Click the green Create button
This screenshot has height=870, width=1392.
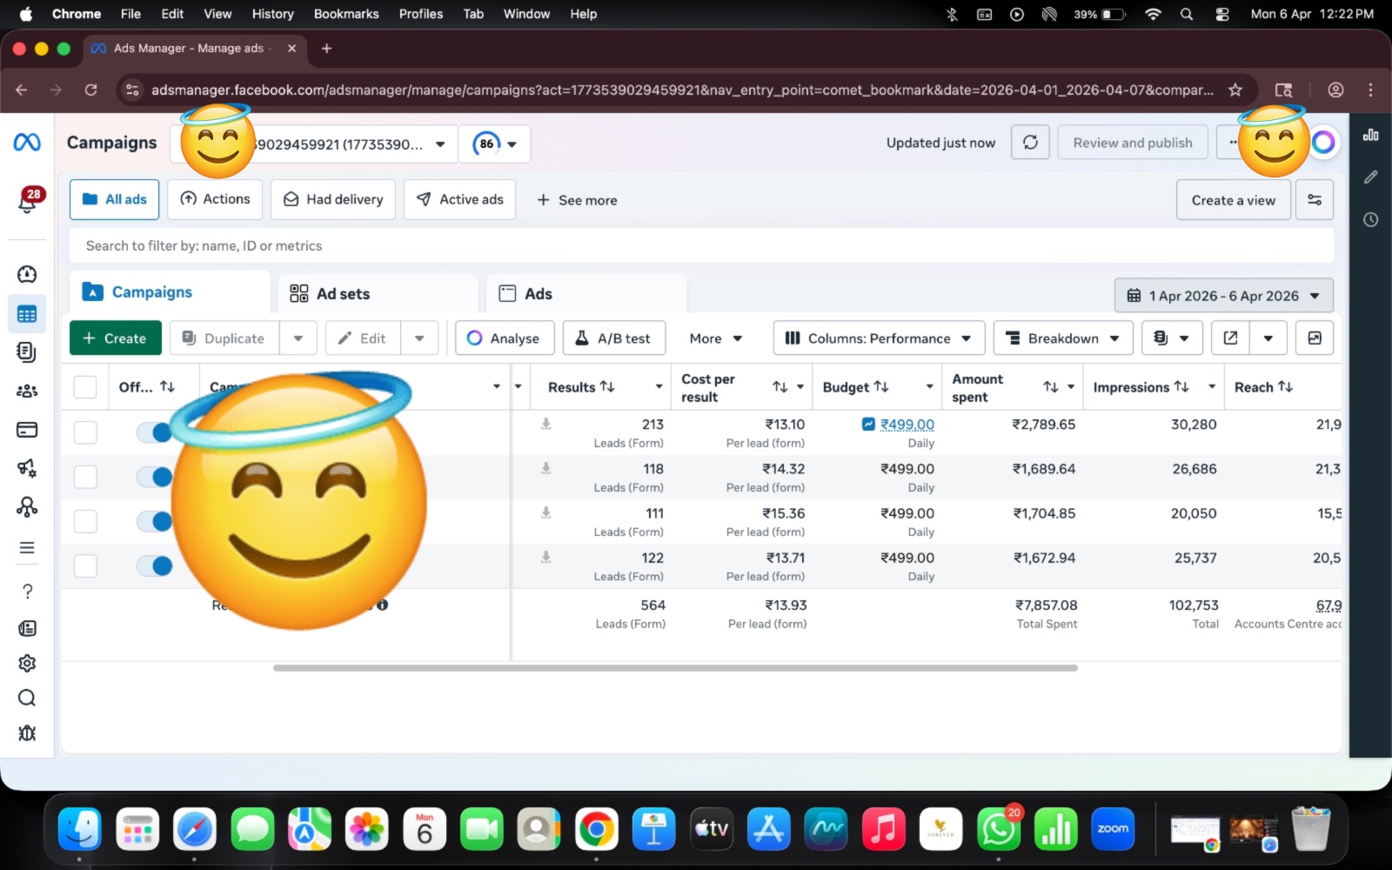pyautogui.click(x=115, y=338)
